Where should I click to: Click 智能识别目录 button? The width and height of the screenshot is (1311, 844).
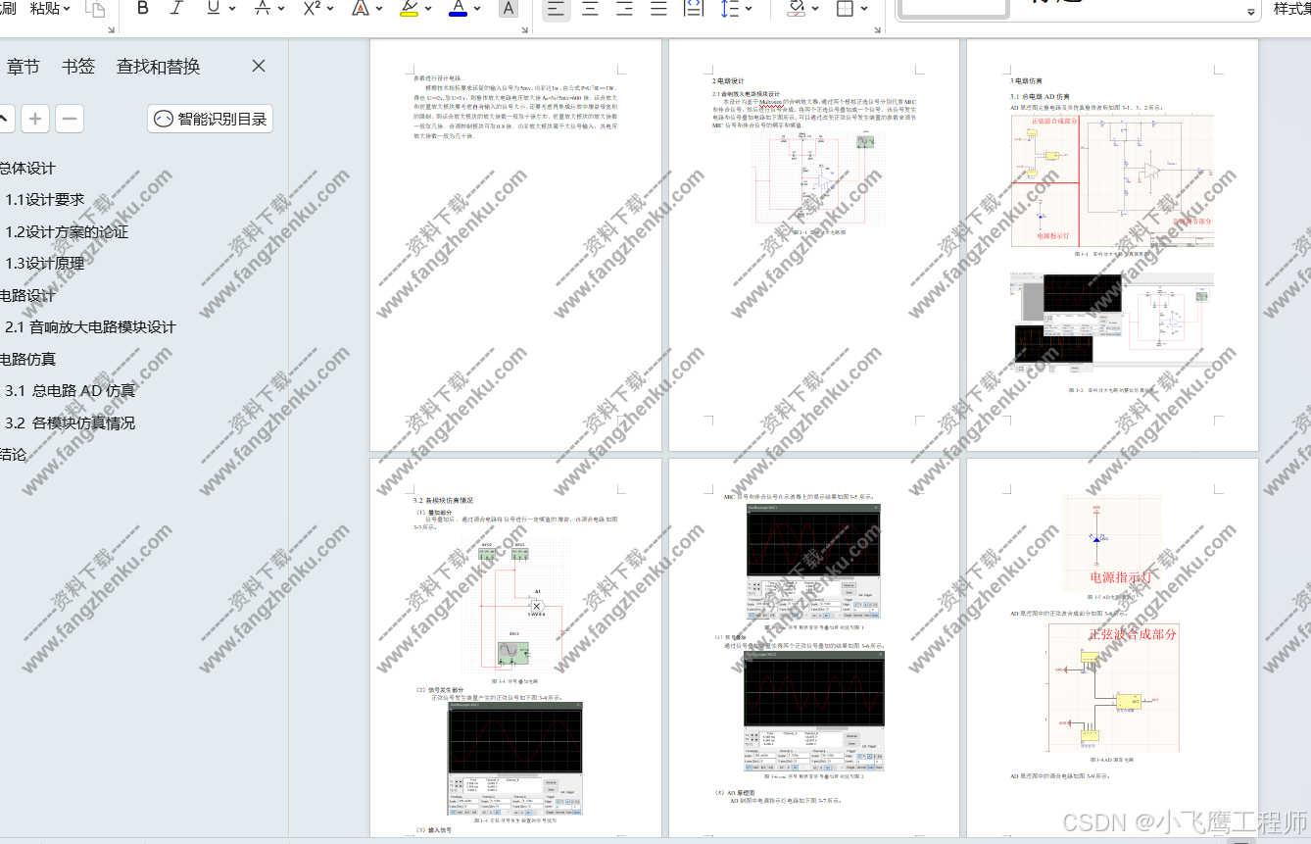pos(211,120)
